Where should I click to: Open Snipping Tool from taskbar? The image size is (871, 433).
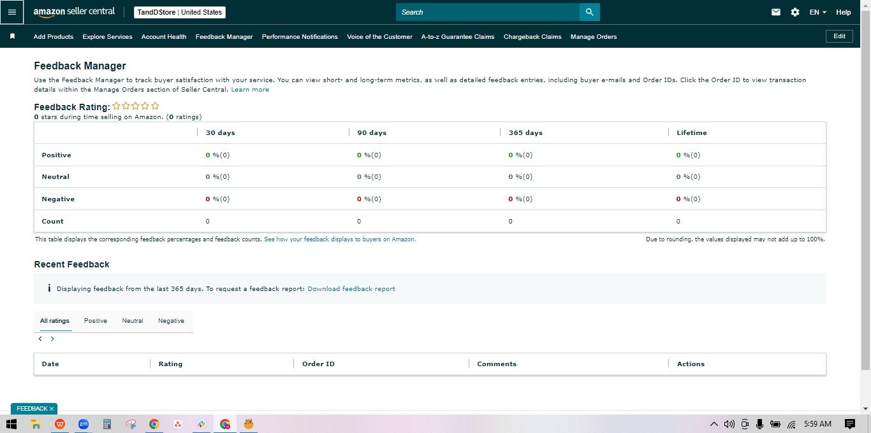131,424
